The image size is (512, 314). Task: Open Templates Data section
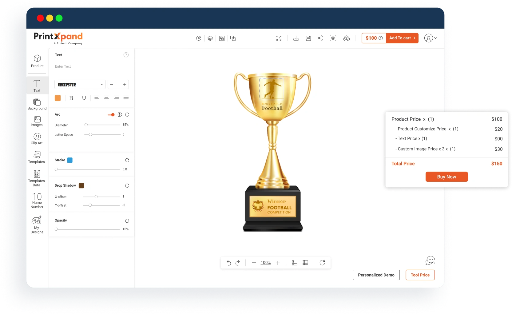click(37, 178)
